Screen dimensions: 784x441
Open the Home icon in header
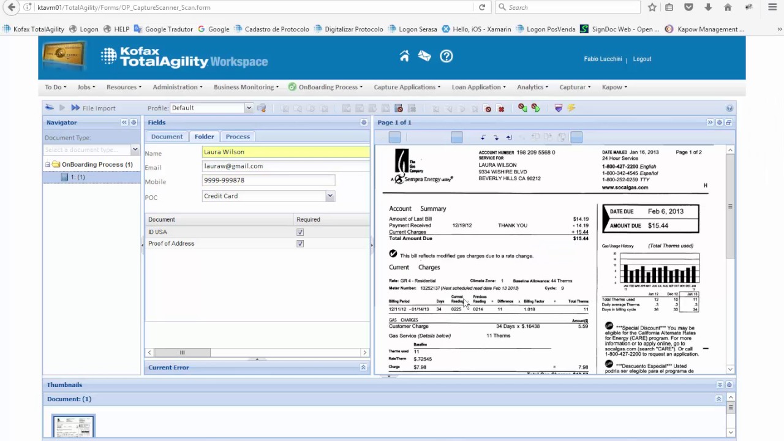(x=404, y=56)
